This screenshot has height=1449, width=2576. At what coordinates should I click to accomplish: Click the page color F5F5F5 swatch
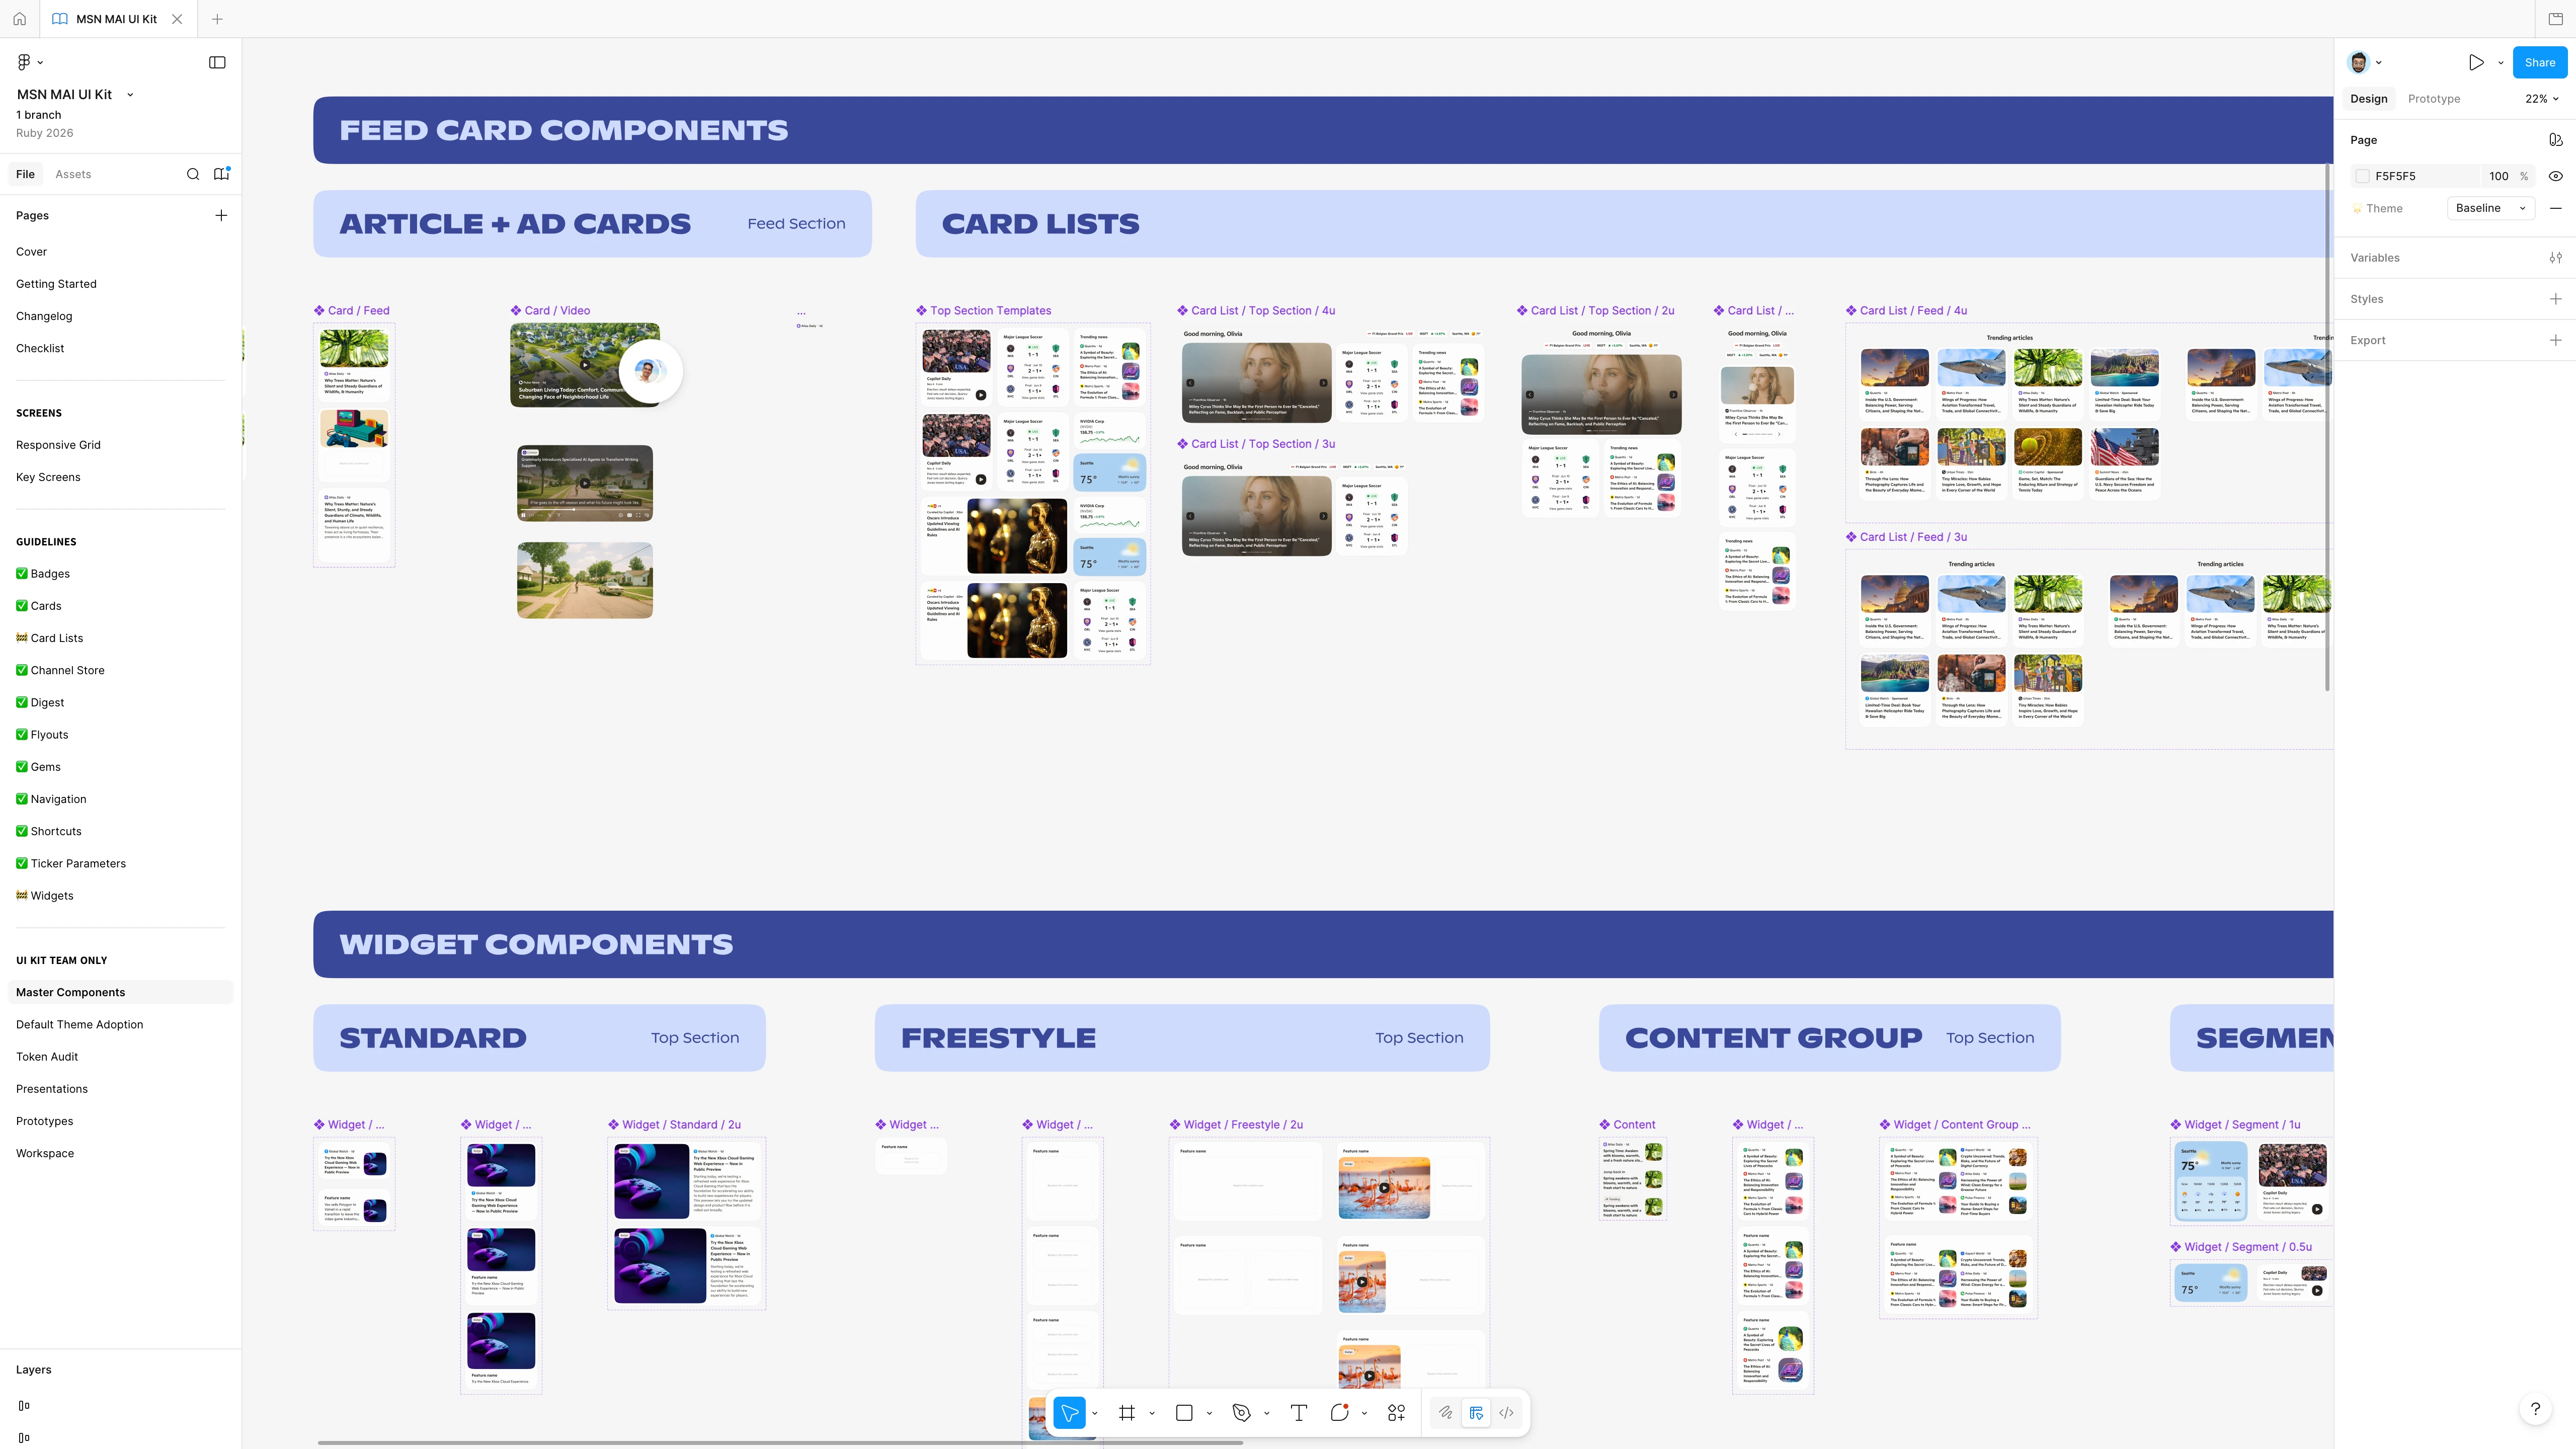pyautogui.click(x=2363, y=176)
